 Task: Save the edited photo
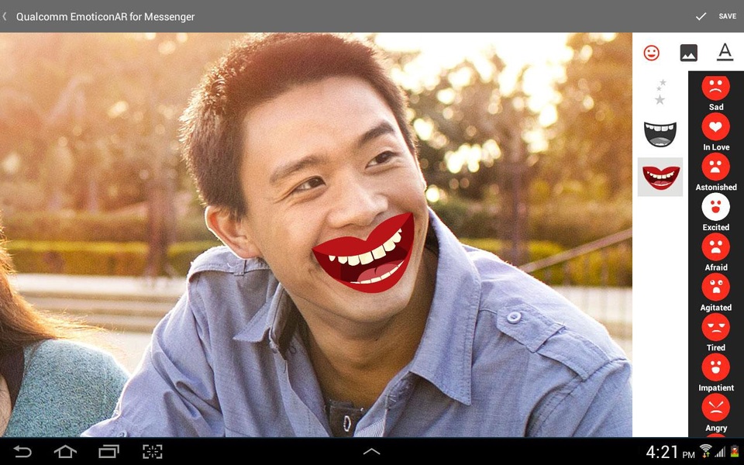[728, 16]
